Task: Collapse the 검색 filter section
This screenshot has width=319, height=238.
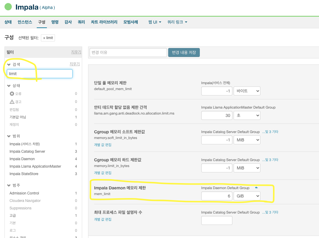Action: click(x=9, y=65)
